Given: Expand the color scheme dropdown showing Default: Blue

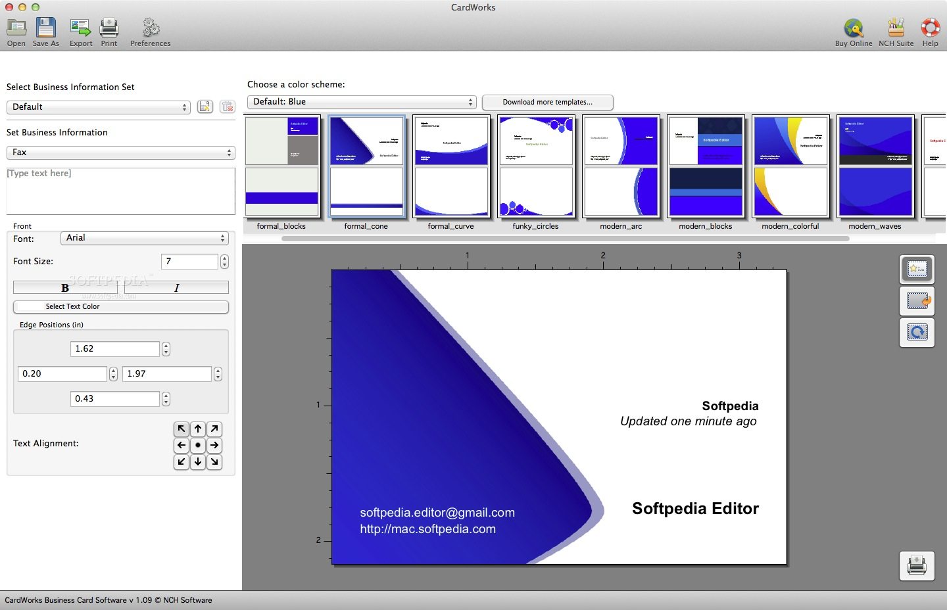Looking at the screenshot, I should tap(361, 102).
